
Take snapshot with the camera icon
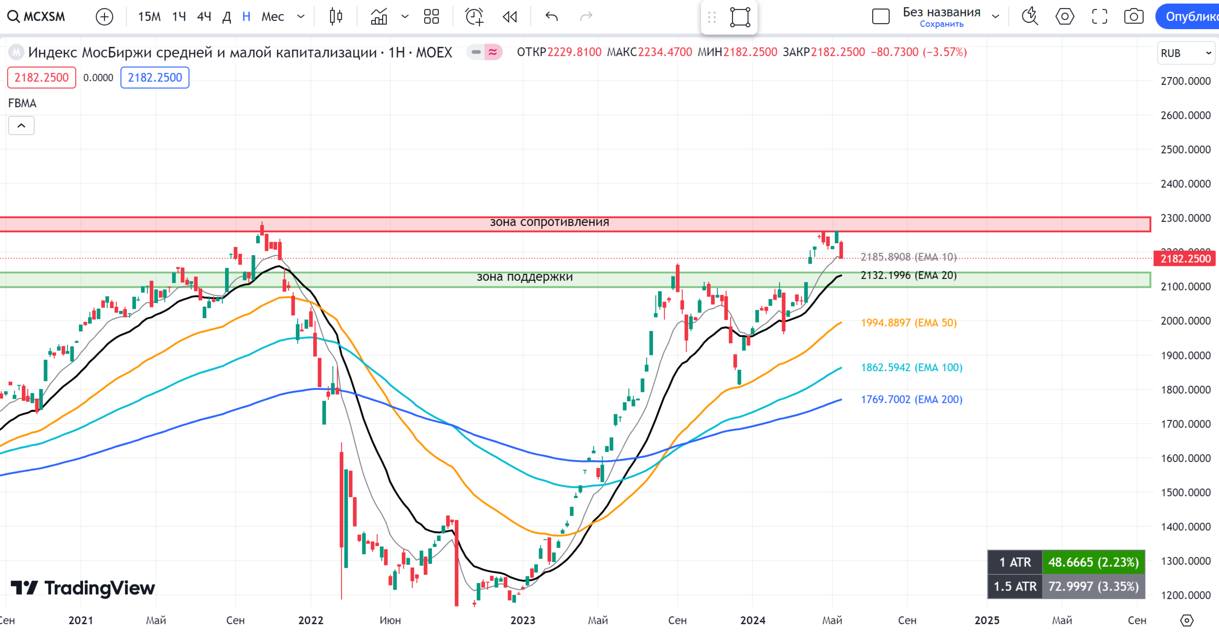1134,16
